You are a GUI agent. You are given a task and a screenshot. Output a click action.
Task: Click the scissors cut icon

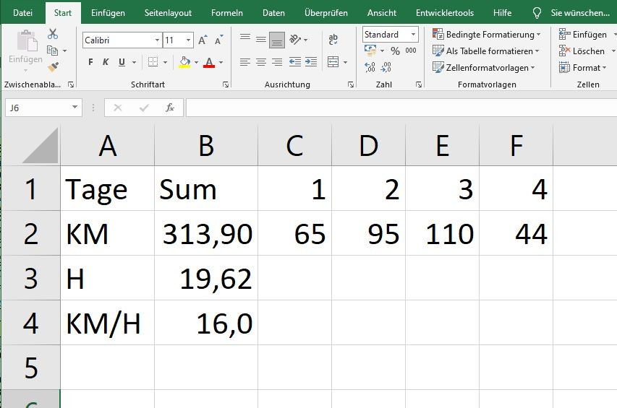click(x=53, y=34)
